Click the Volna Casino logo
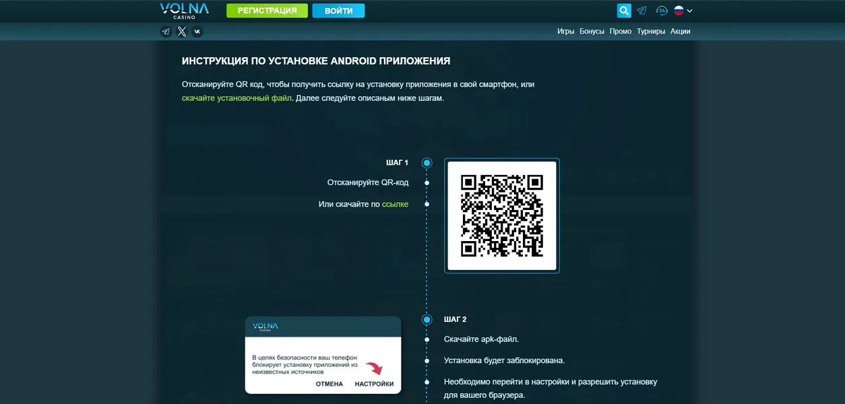Viewport: 845px width, 404px height. click(184, 10)
